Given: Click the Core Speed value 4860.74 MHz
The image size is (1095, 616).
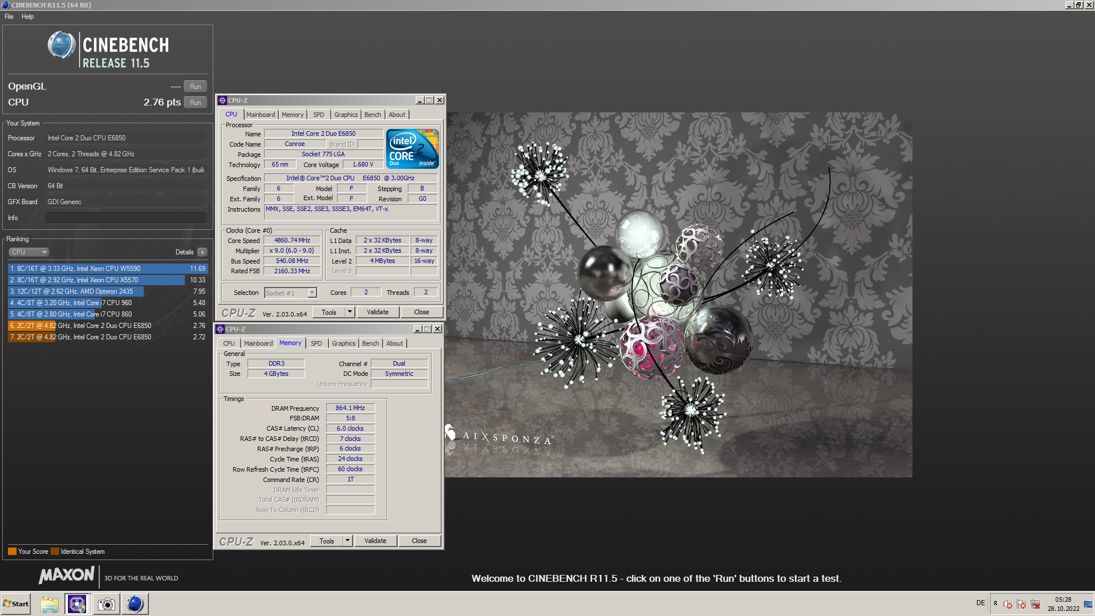Looking at the screenshot, I should pos(292,241).
